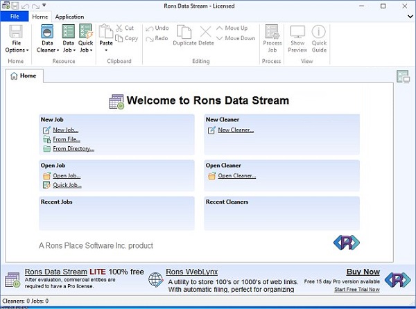Click the New Job... link
The image size is (416, 309).
[66, 130]
